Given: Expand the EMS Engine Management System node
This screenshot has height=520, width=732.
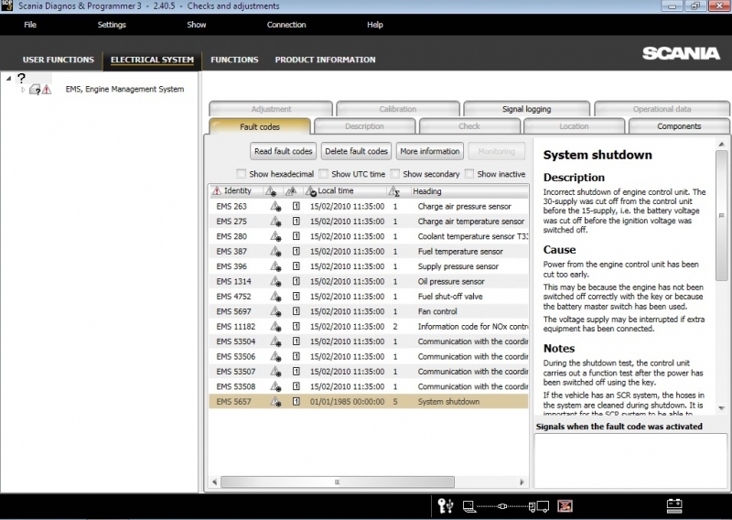Looking at the screenshot, I should (x=23, y=89).
